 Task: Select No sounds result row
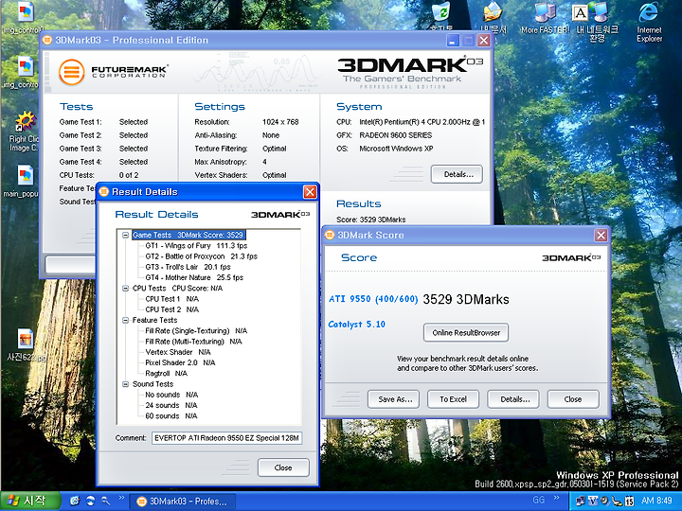[x=171, y=395]
